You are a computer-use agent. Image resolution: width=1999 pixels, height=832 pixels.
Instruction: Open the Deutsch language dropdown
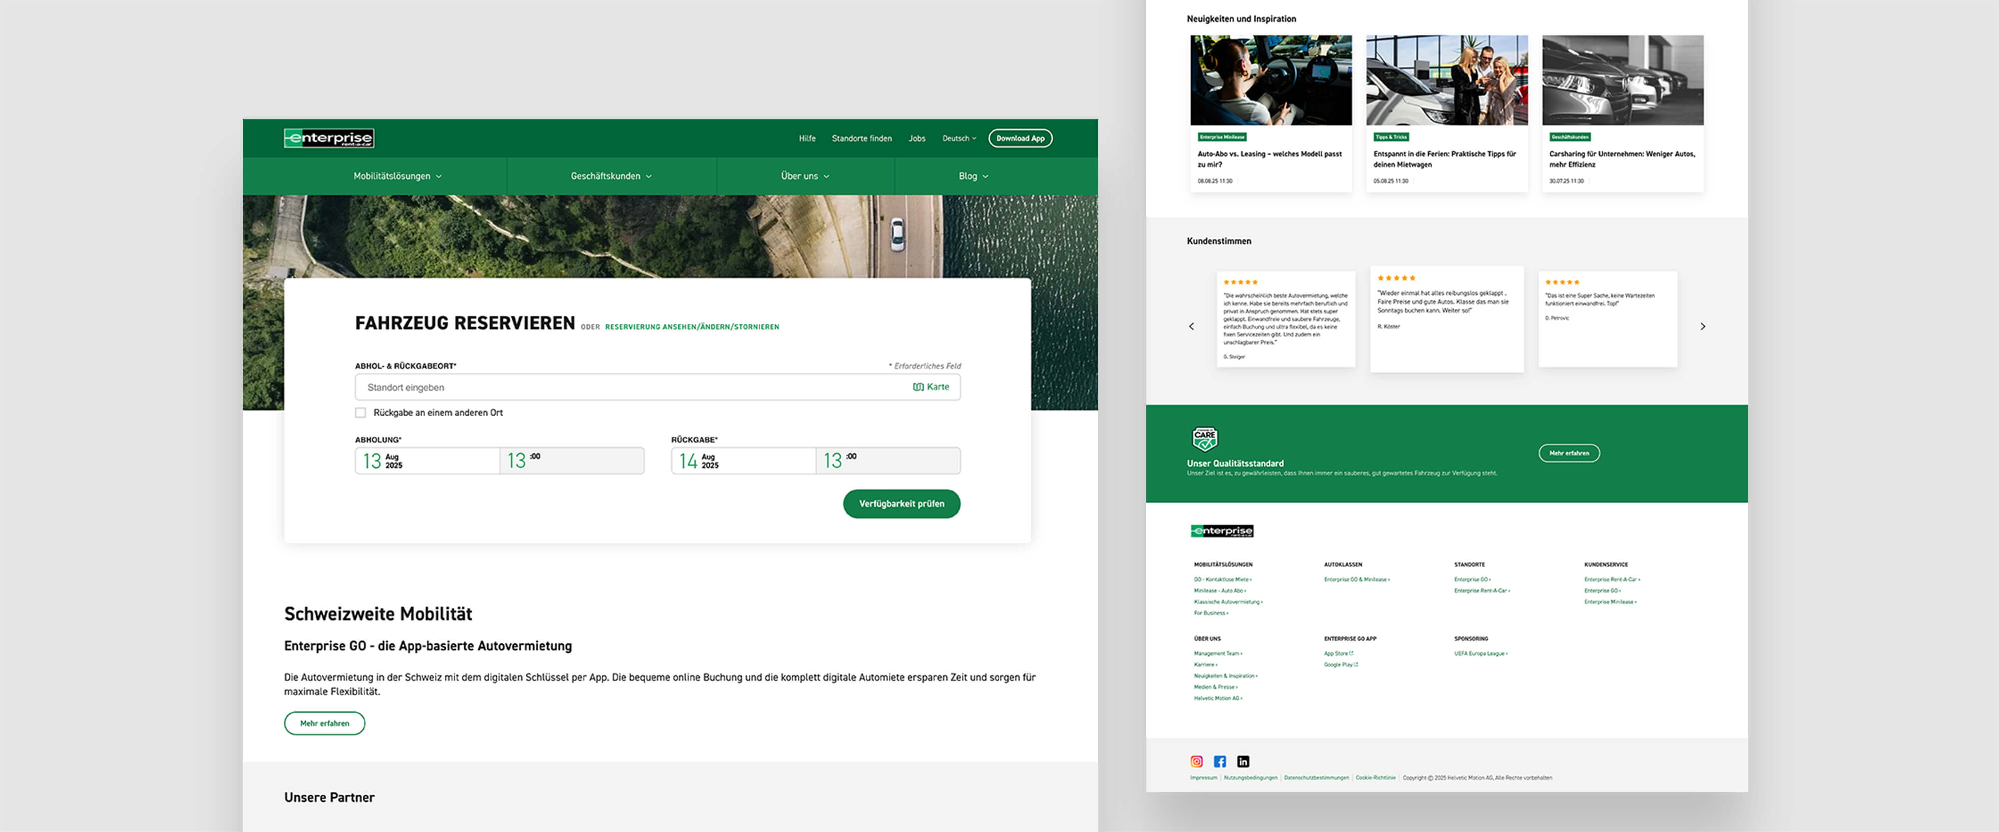[x=959, y=139]
